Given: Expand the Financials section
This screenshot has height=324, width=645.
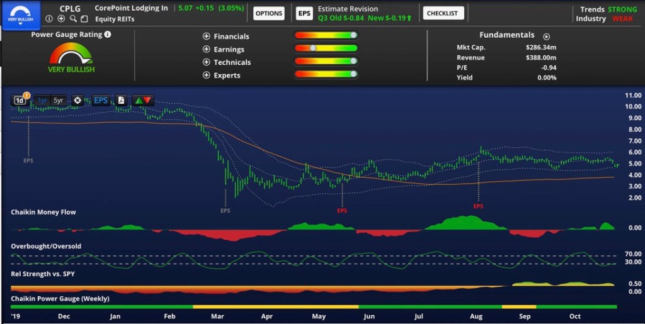Looking at the screenshot, I should (x=206, y=36).
